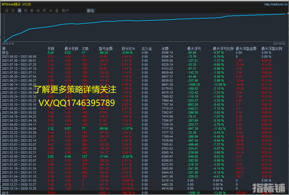Image resolution: width=289 pixels, height=195 pixels.
Task: Click the 路径 path button
Action: pyautogui.click(x=90, y=11)
